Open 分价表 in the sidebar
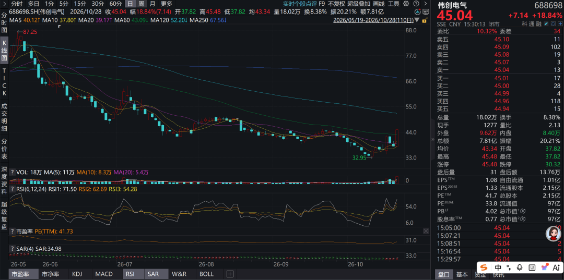Screen dimensions: 564x280 (4, 150)
